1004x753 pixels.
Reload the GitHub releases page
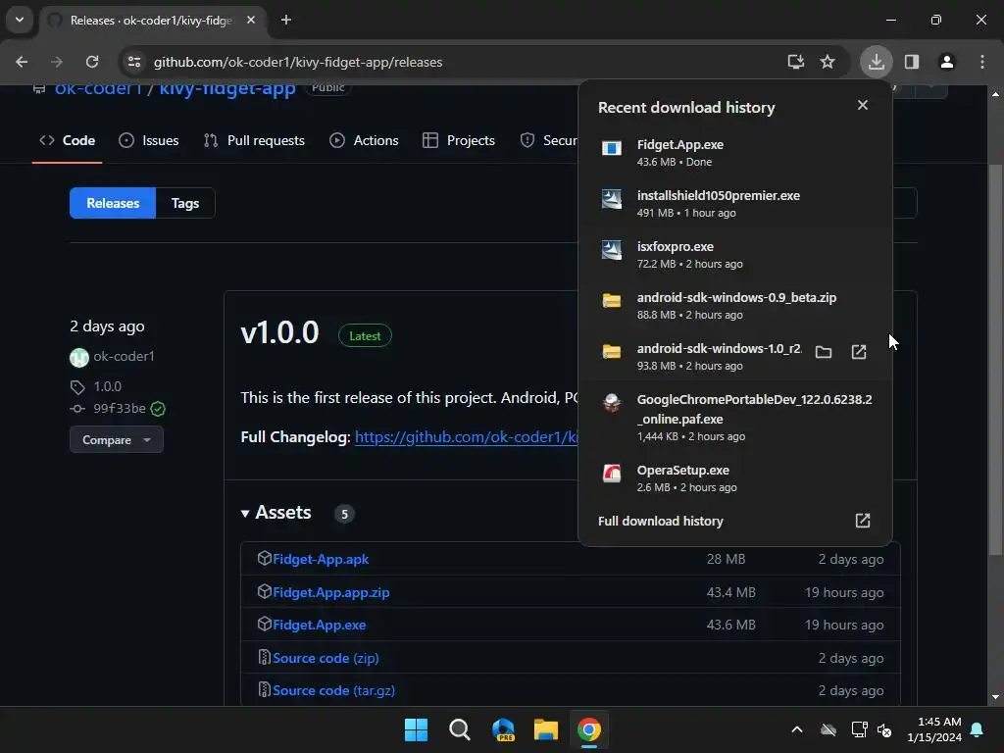[92, 62]
